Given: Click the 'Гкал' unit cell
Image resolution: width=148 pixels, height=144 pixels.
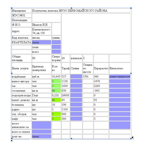Looking at the screenshot, I should (41, 95).
